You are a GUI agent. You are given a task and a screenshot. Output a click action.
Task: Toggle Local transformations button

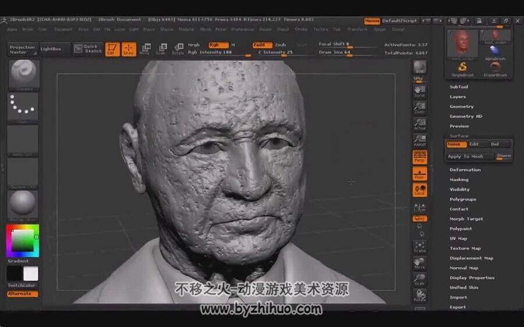[x=420, y=190]
